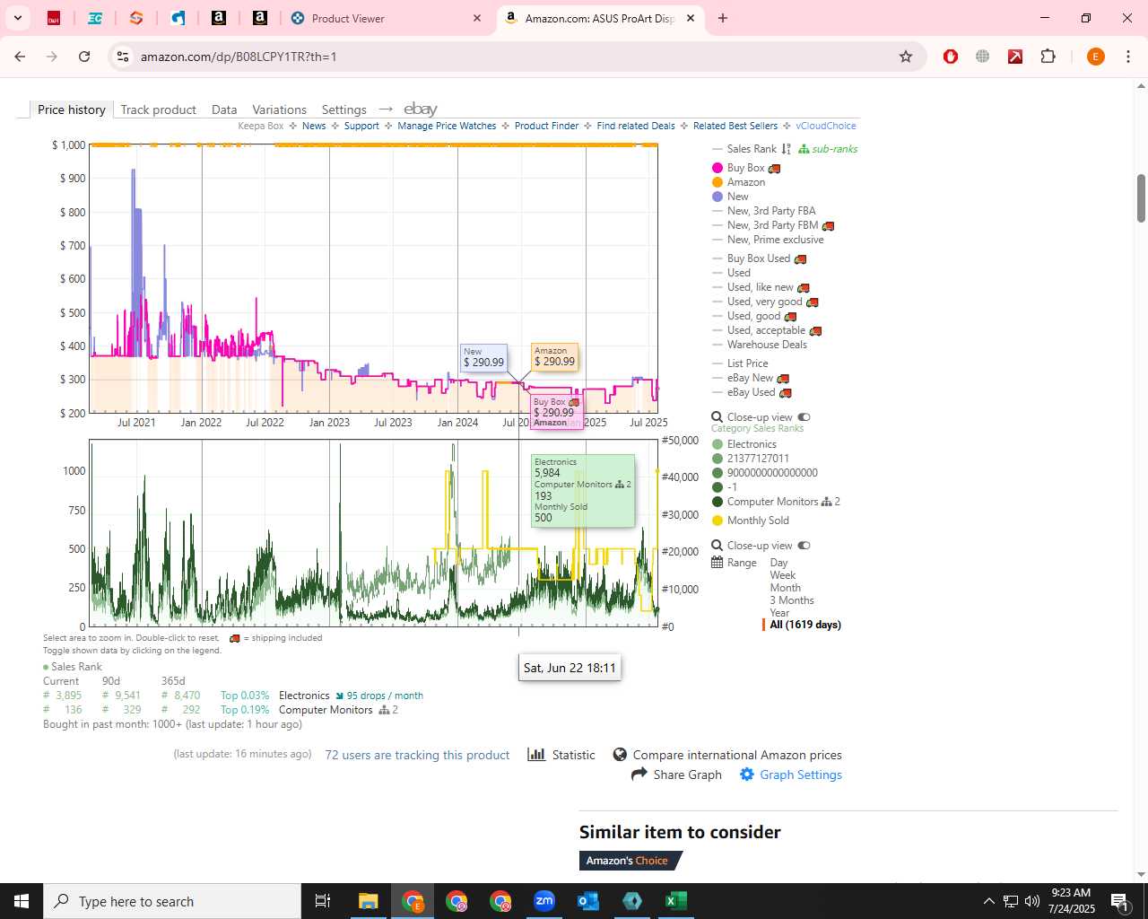Screen dimensions: 1148x919
Task: Switch to the Variations tab
Action: pos(279,109)
